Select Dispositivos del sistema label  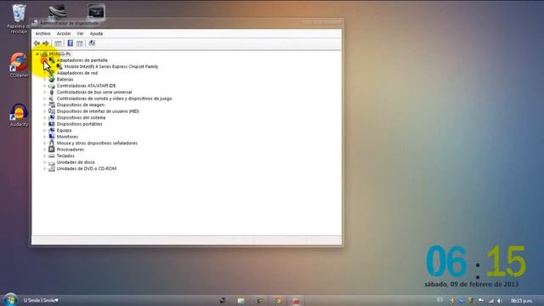point(82,117)
